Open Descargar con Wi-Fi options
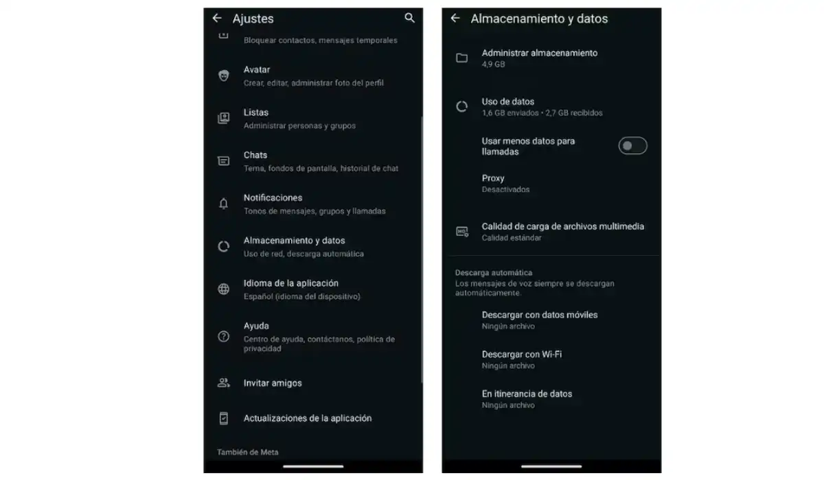 (551, 359)
